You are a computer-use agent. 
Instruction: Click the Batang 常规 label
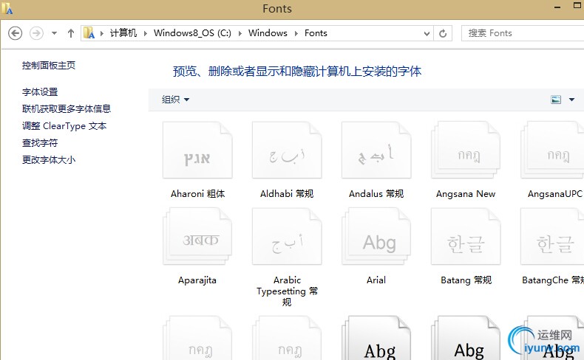(466, 280)
